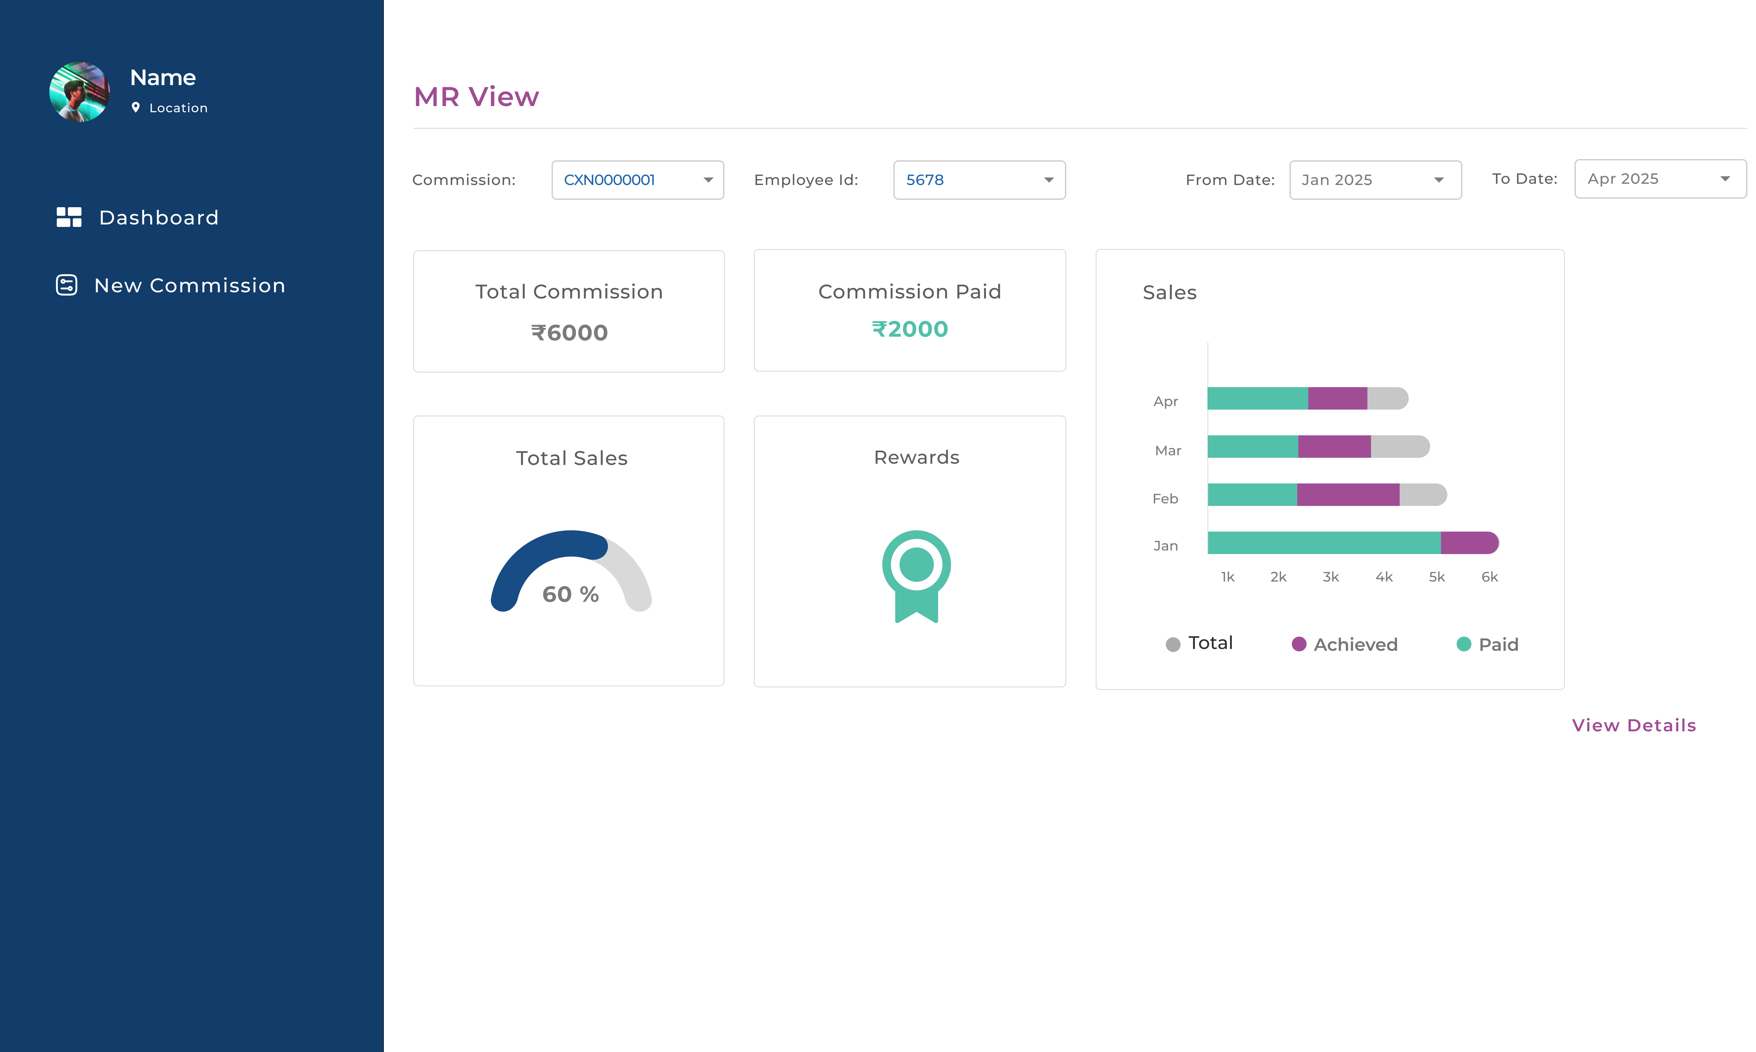
Task: Click the location pin icon
Action: [135, 108]
